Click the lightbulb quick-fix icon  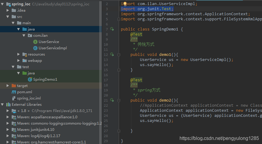[x=125, y=4]
